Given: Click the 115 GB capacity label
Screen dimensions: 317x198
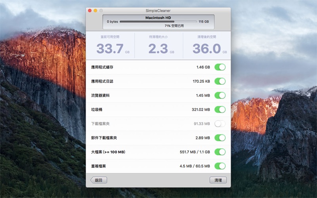Looking at the screenshot, I should (204, 21).
